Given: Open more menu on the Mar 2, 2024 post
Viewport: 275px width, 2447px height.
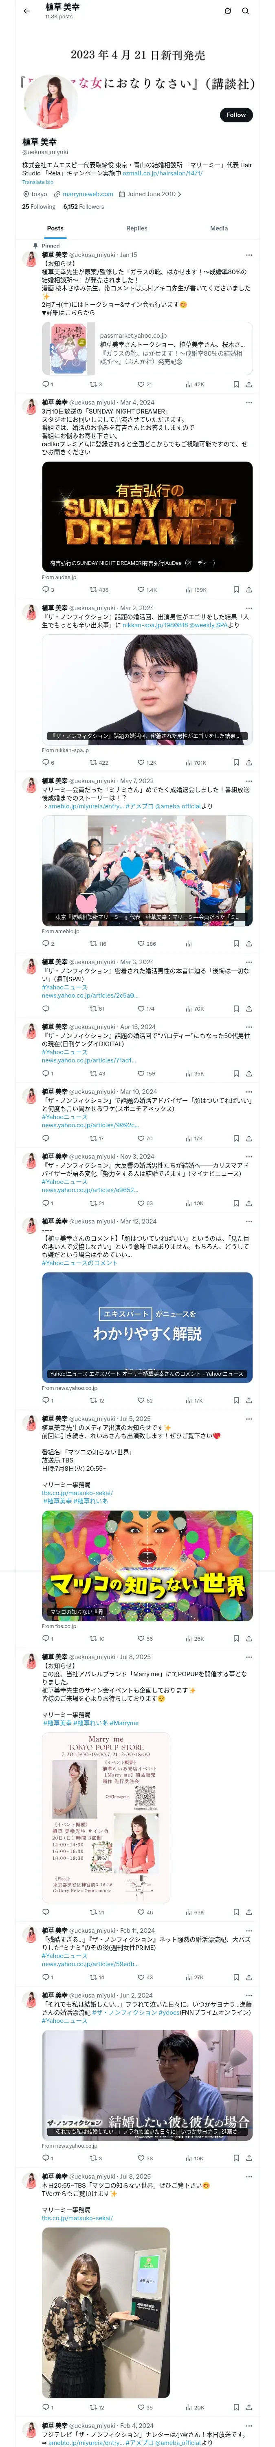Looking at the screenshot, I should (249, 608).
